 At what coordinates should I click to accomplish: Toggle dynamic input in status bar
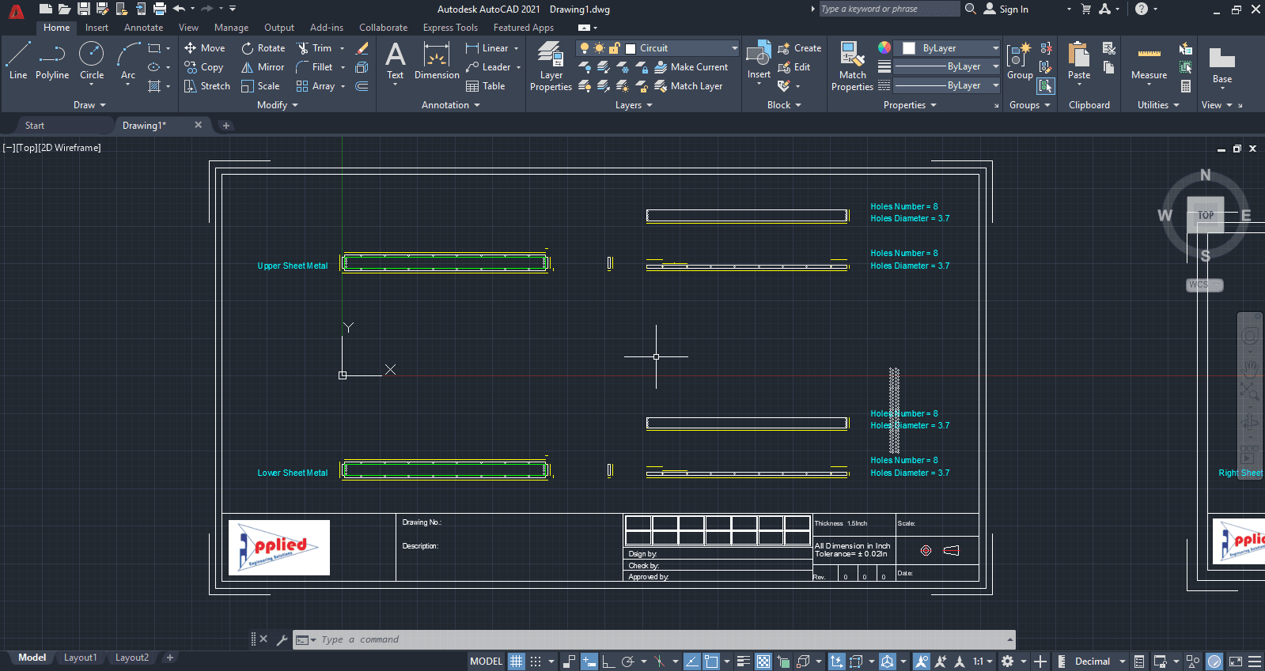589,662
